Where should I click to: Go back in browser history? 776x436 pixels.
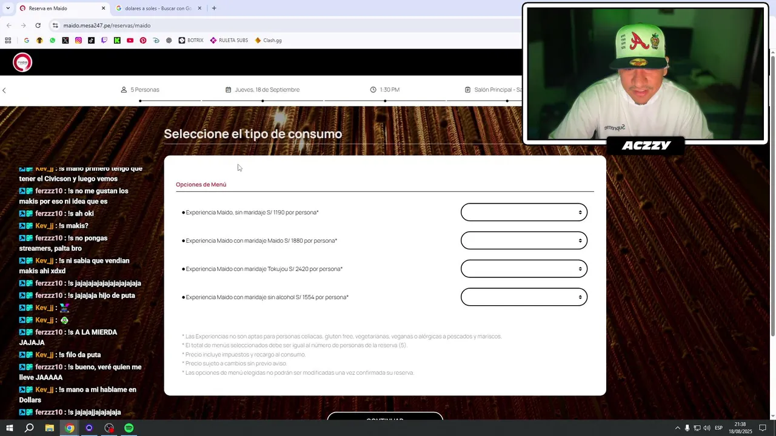(8, 25)
